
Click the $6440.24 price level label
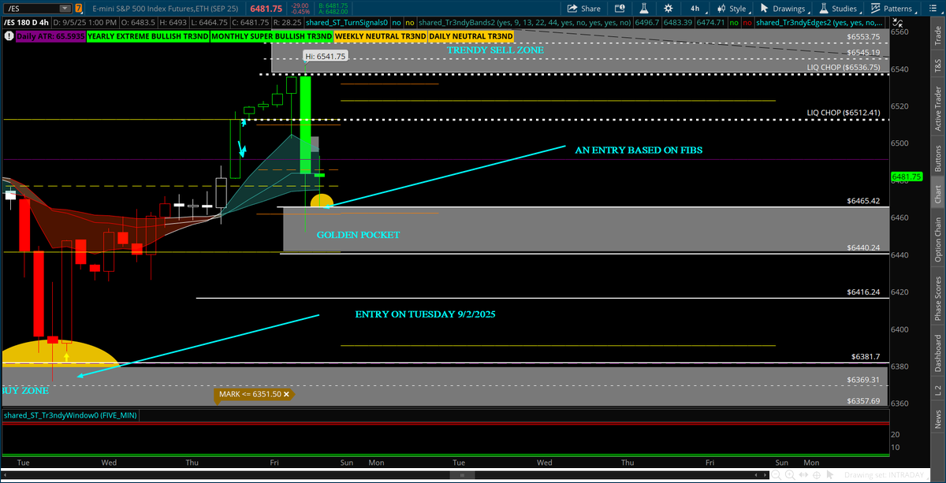point(863,247)
